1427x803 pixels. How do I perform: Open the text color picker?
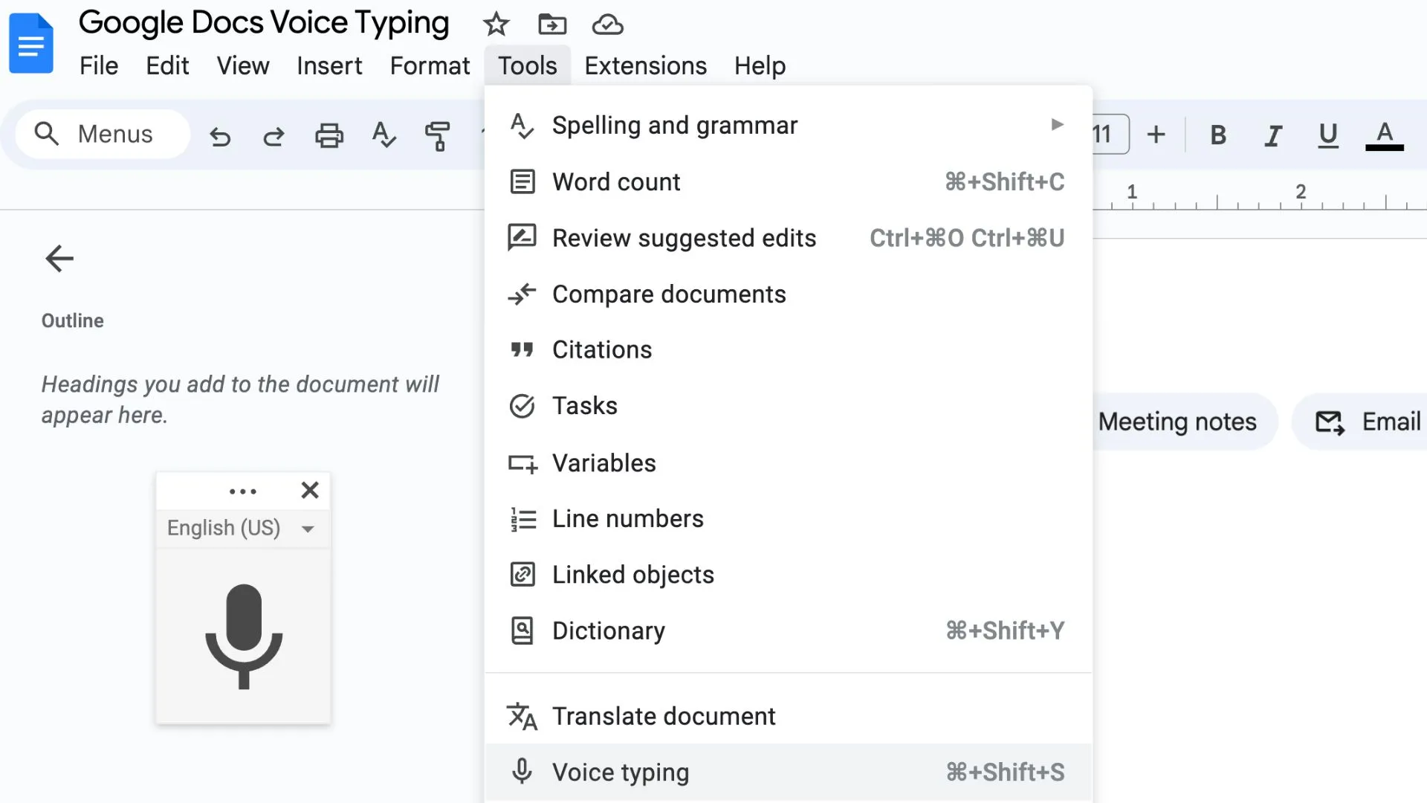tap(1383, 135)
